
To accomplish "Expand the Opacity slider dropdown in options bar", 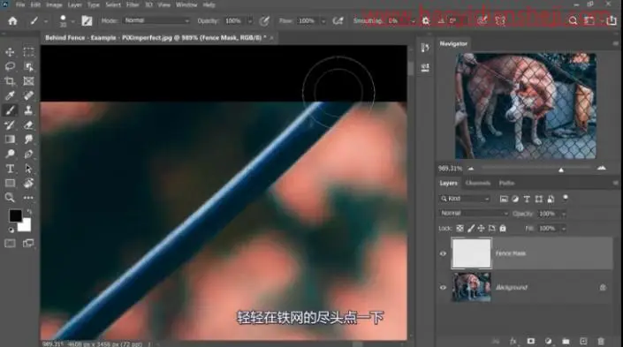I will tap(250, 20).
